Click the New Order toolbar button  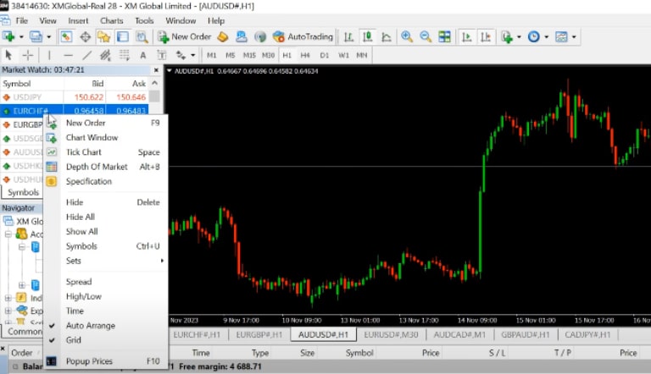pyautogui.click(x=184, y=37)
